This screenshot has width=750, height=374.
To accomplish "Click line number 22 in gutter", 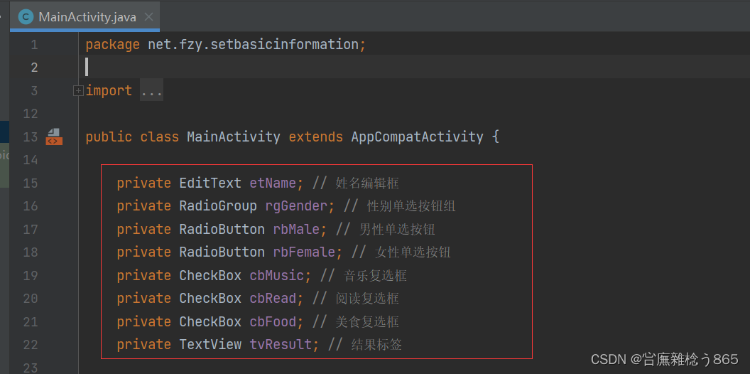I will tap(30, 345).
